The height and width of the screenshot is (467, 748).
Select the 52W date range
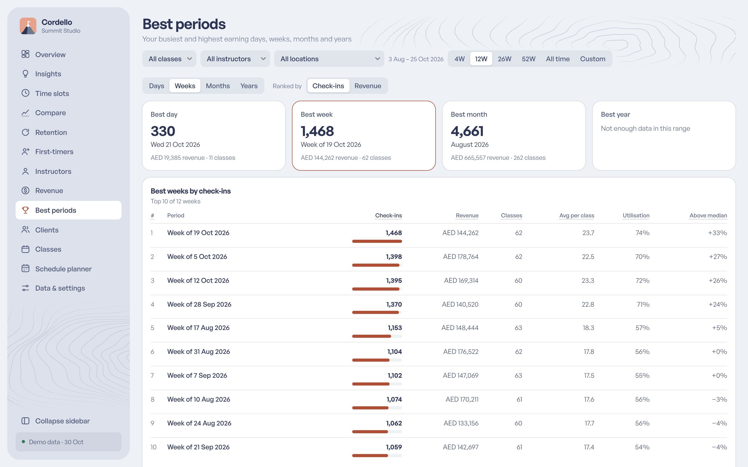529,59
